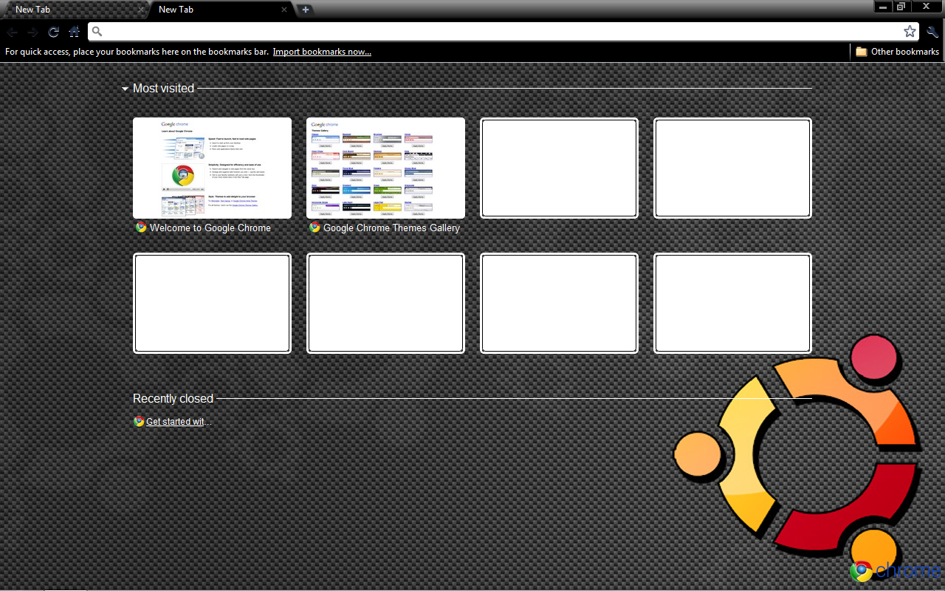Image resolution: width=945 pixels, height=591 pixels.
Task: Click the Most visited heading text
Action: [163, 88]
